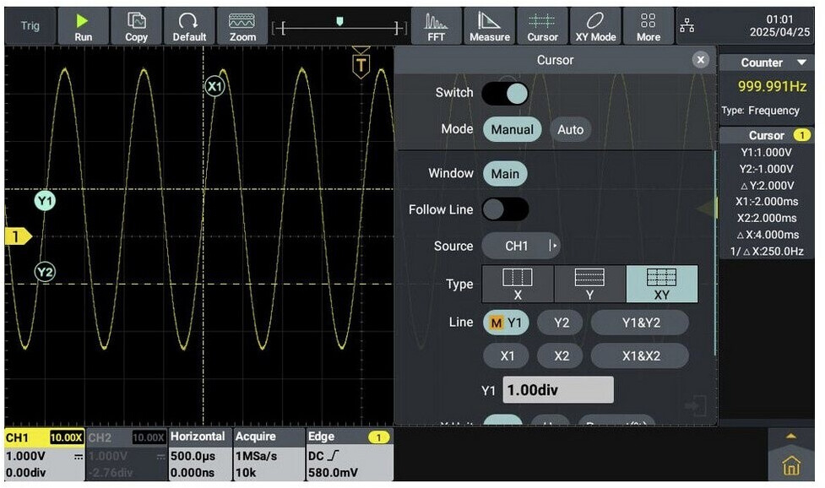Select the X cursor type tab
This screenshot has width=825, height=488.
pyautogui.click(x=518, y=284)
